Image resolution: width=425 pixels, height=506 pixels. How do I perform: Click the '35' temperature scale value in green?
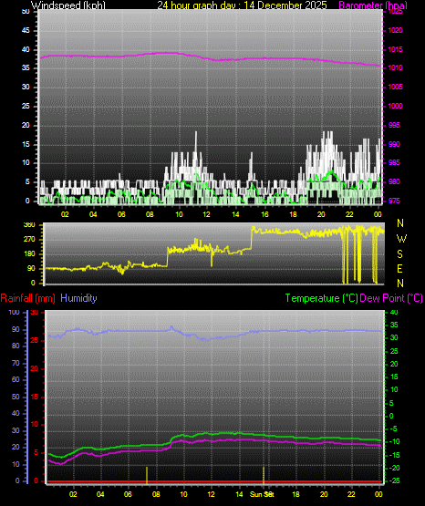[394, 325]
